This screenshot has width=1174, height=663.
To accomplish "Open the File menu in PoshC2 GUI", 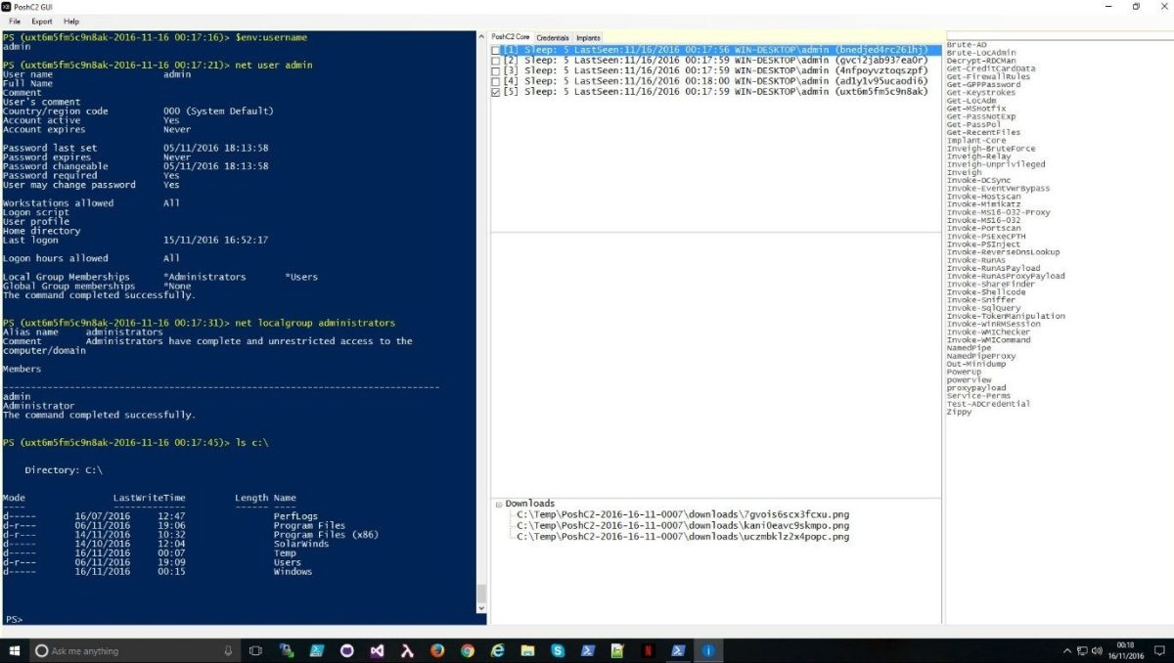I will (x=14, y=21).
